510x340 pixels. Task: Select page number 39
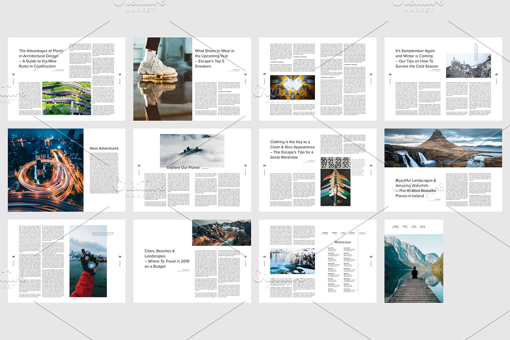(x=120, y=257)
